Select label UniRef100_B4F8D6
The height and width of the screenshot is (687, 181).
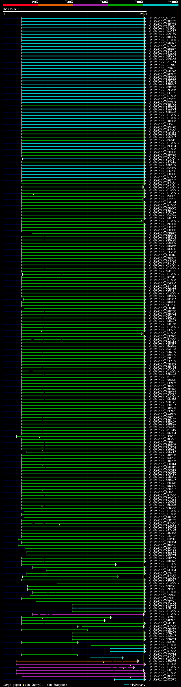[162, 78]
